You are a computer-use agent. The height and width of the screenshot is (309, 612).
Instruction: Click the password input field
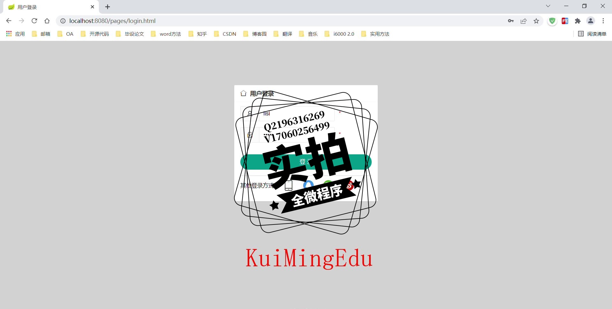297,135
